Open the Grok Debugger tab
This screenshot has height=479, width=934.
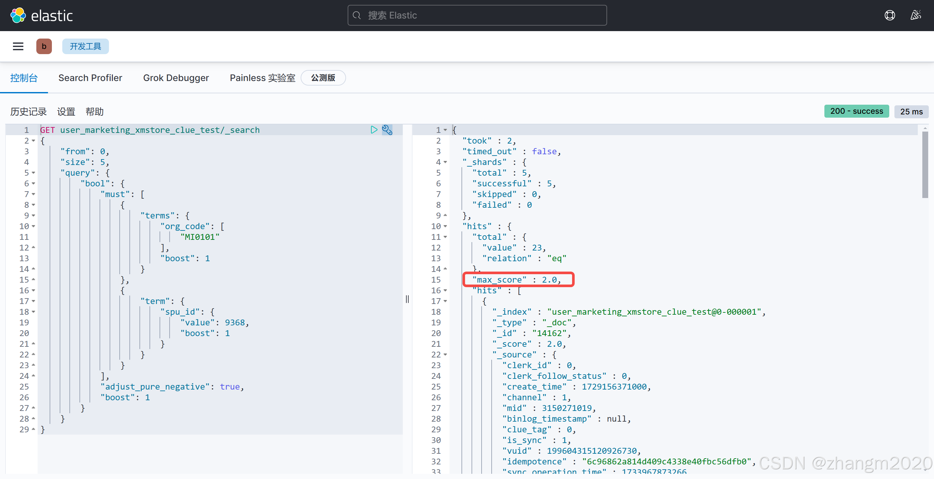[176, 77]
